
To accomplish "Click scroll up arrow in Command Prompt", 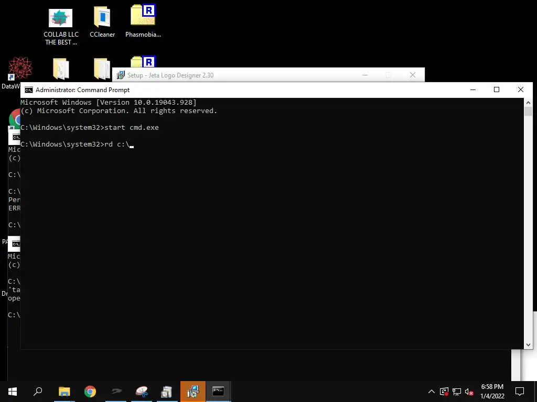I will tap(528, 102).
